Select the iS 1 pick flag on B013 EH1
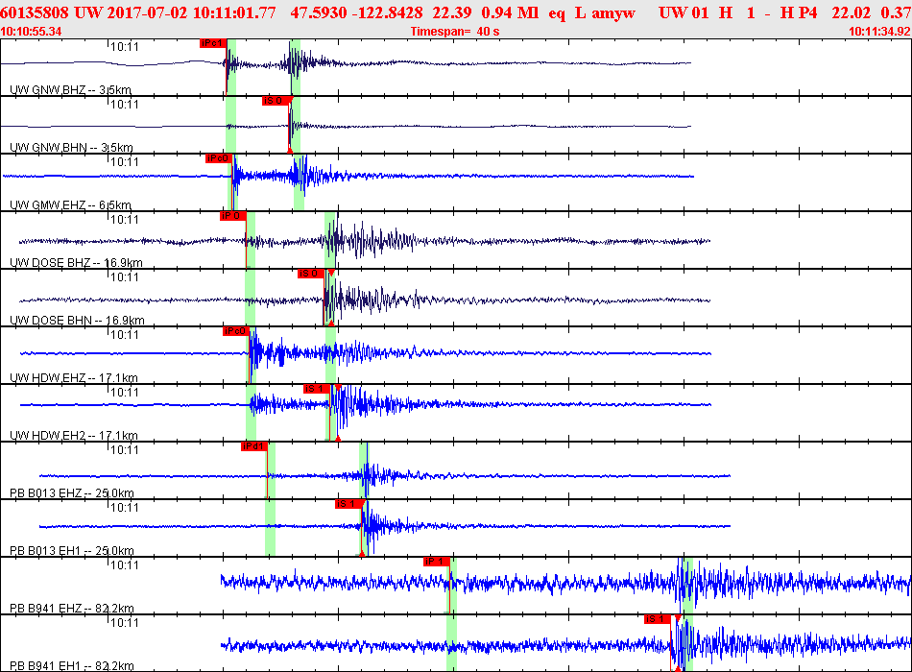This screenshot has width=912, height=672. 348,504
